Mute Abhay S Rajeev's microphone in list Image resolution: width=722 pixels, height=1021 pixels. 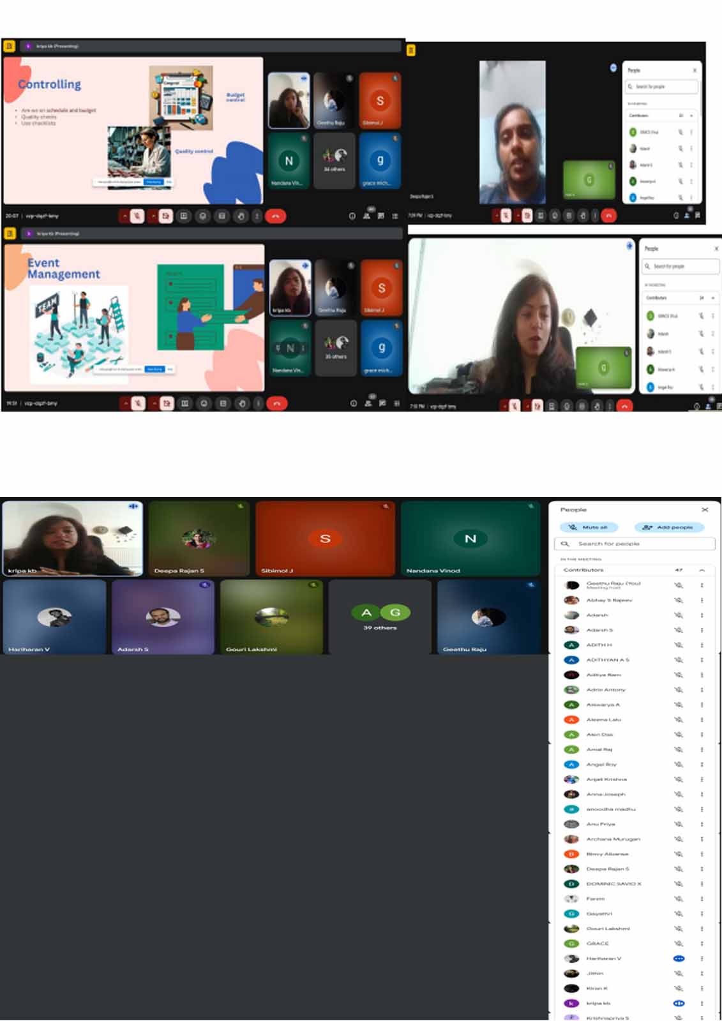tap(679, 600)
